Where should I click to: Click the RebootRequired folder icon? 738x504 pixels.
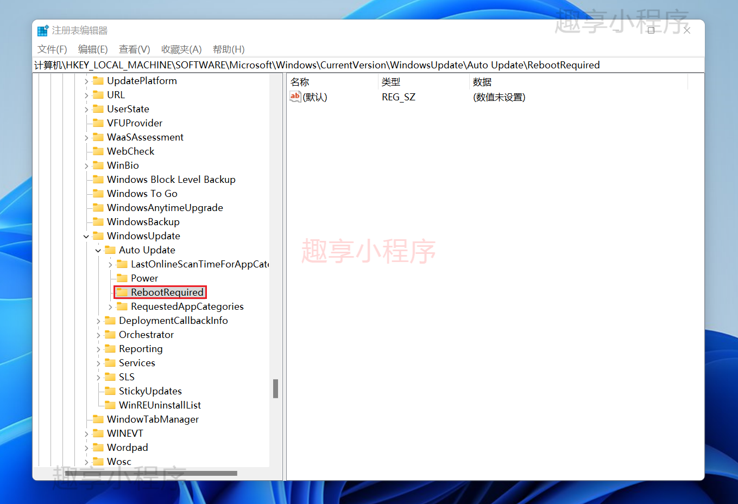[122, 292]
